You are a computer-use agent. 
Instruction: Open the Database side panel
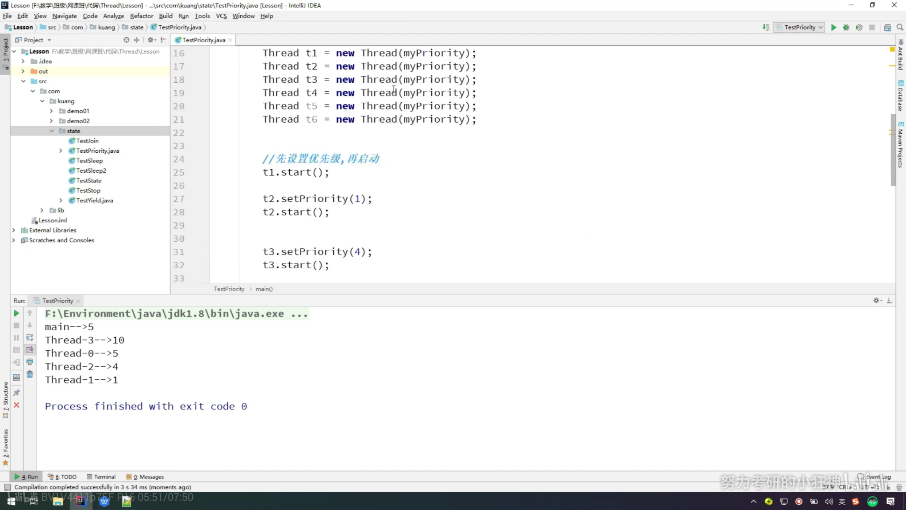tap(901, 96)
